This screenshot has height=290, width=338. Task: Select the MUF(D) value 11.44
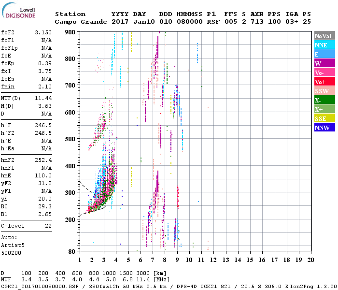(43, 99)
